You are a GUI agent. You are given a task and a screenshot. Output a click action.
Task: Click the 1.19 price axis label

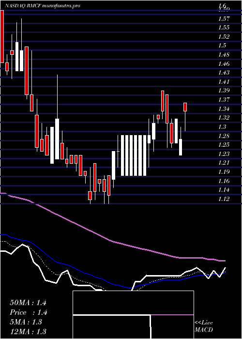[224, 171]
